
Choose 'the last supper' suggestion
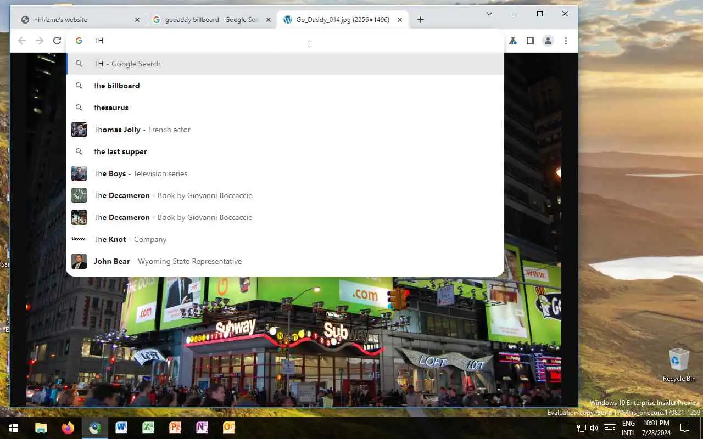click(285, 151)
